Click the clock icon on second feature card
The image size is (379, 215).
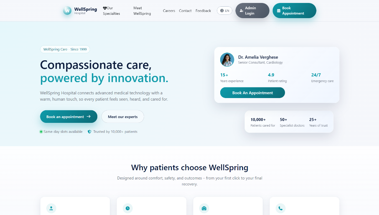(x=127, y=208)
